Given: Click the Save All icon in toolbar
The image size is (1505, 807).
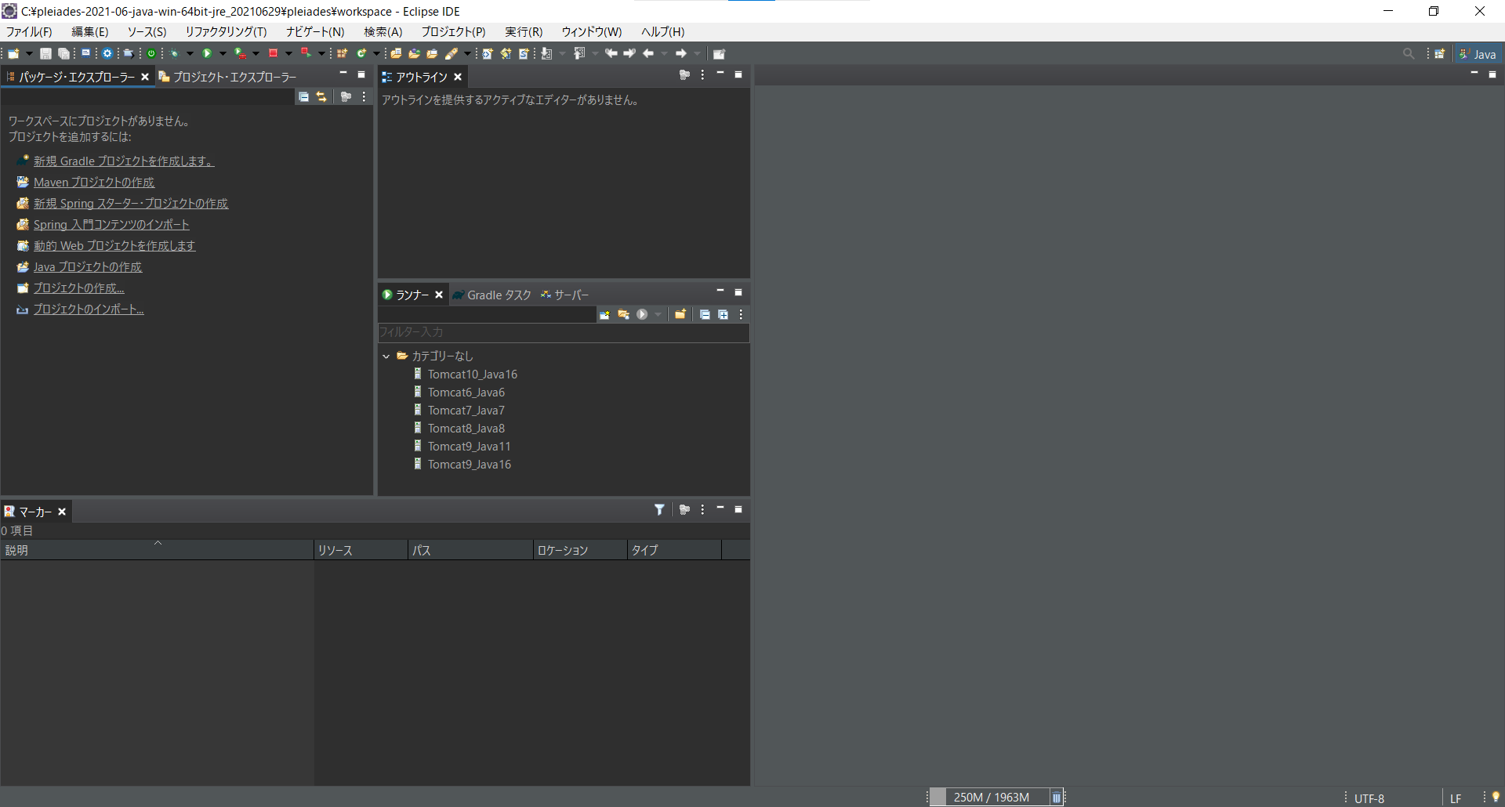Looking at the screenshot, I should [x=63, y=53].
